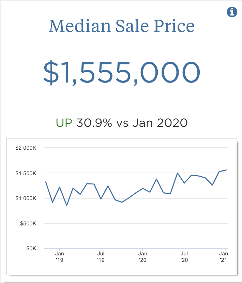Screen dimensions: 242x283
Task: Click the Jan '20 x-axis label
Action: click(143, 256)
